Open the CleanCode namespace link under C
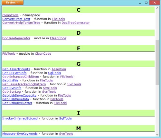 pyautogui.click(x=10, y=15)
